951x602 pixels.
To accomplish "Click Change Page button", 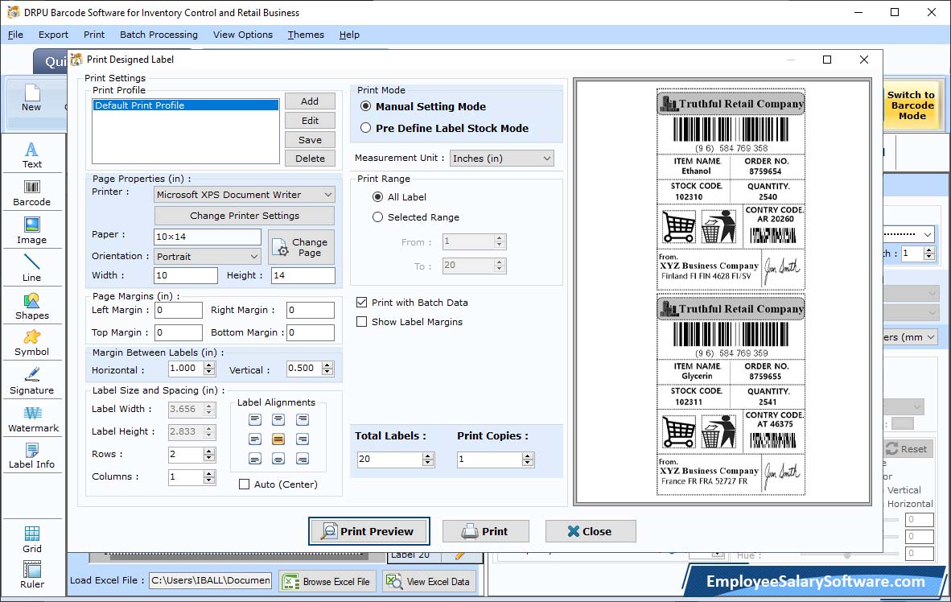I will click(x=301, y=247).
